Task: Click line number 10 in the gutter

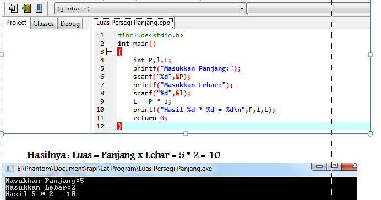Action: [100, 110]
